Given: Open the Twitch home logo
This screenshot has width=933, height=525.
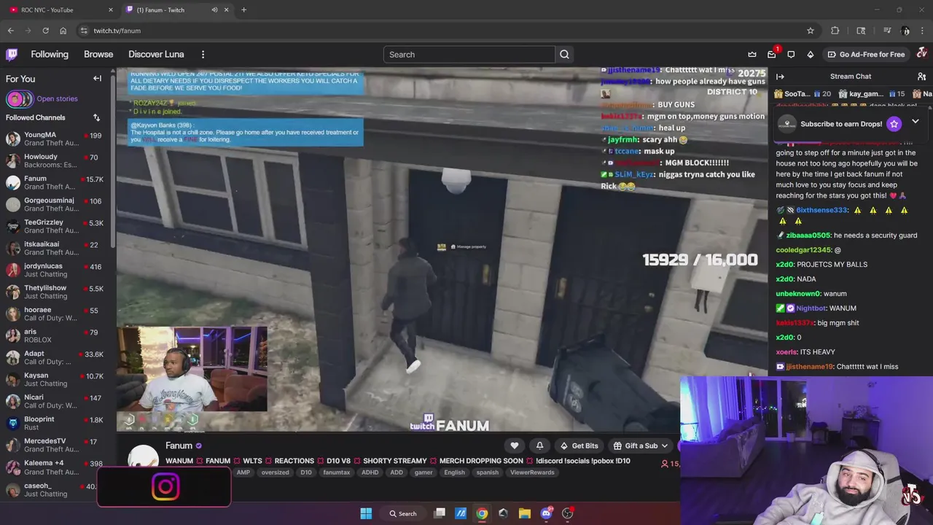Looking at the screenshot, I should click(x=12, y=54).
